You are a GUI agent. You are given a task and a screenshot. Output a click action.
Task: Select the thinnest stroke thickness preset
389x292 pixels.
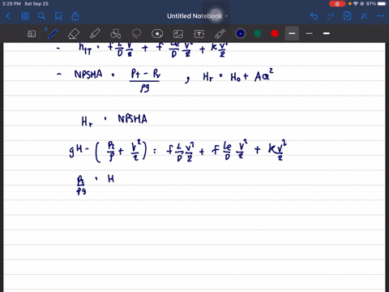click(x=310, y=33)
